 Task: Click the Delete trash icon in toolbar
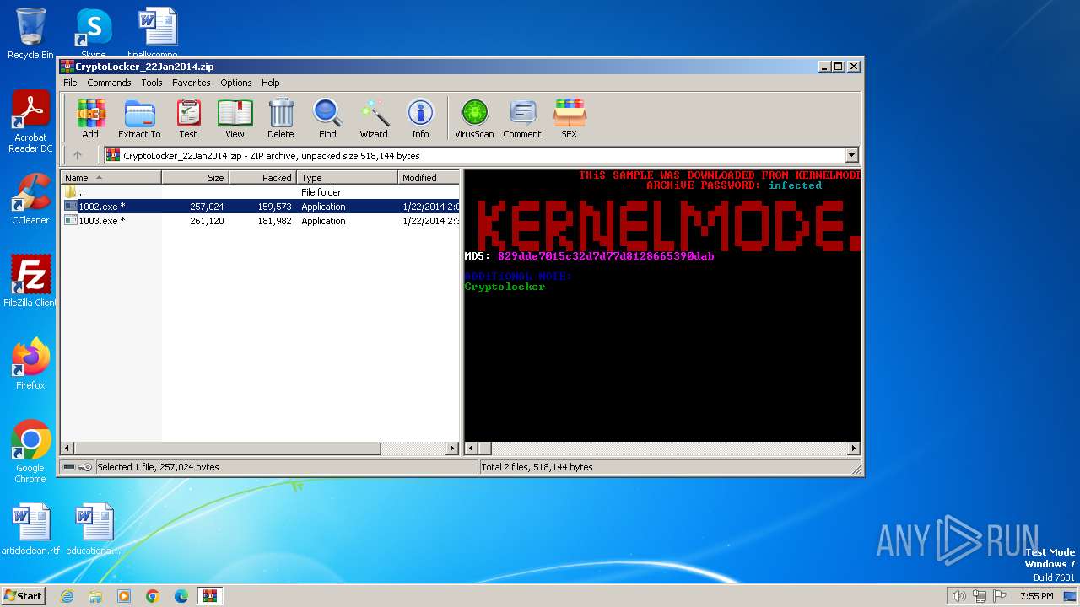coord(281,118)
